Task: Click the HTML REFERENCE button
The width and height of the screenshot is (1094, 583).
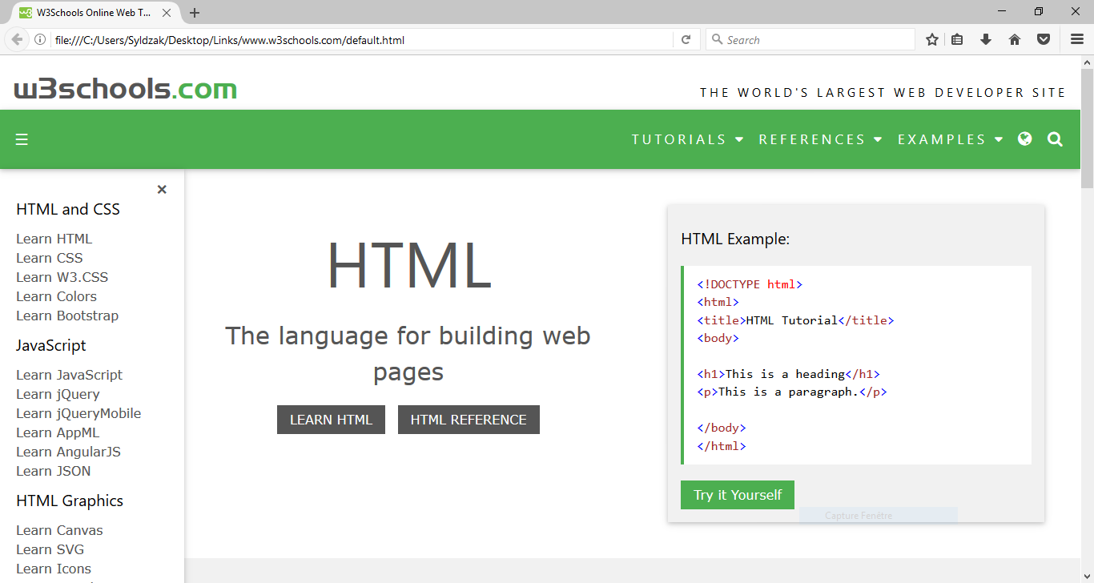Action: pos(469,420)
